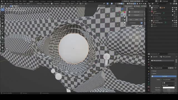The width and height of the screenshot is (178, 100).
Task: Click the camera view gizmo button
Action: [125, 22]
